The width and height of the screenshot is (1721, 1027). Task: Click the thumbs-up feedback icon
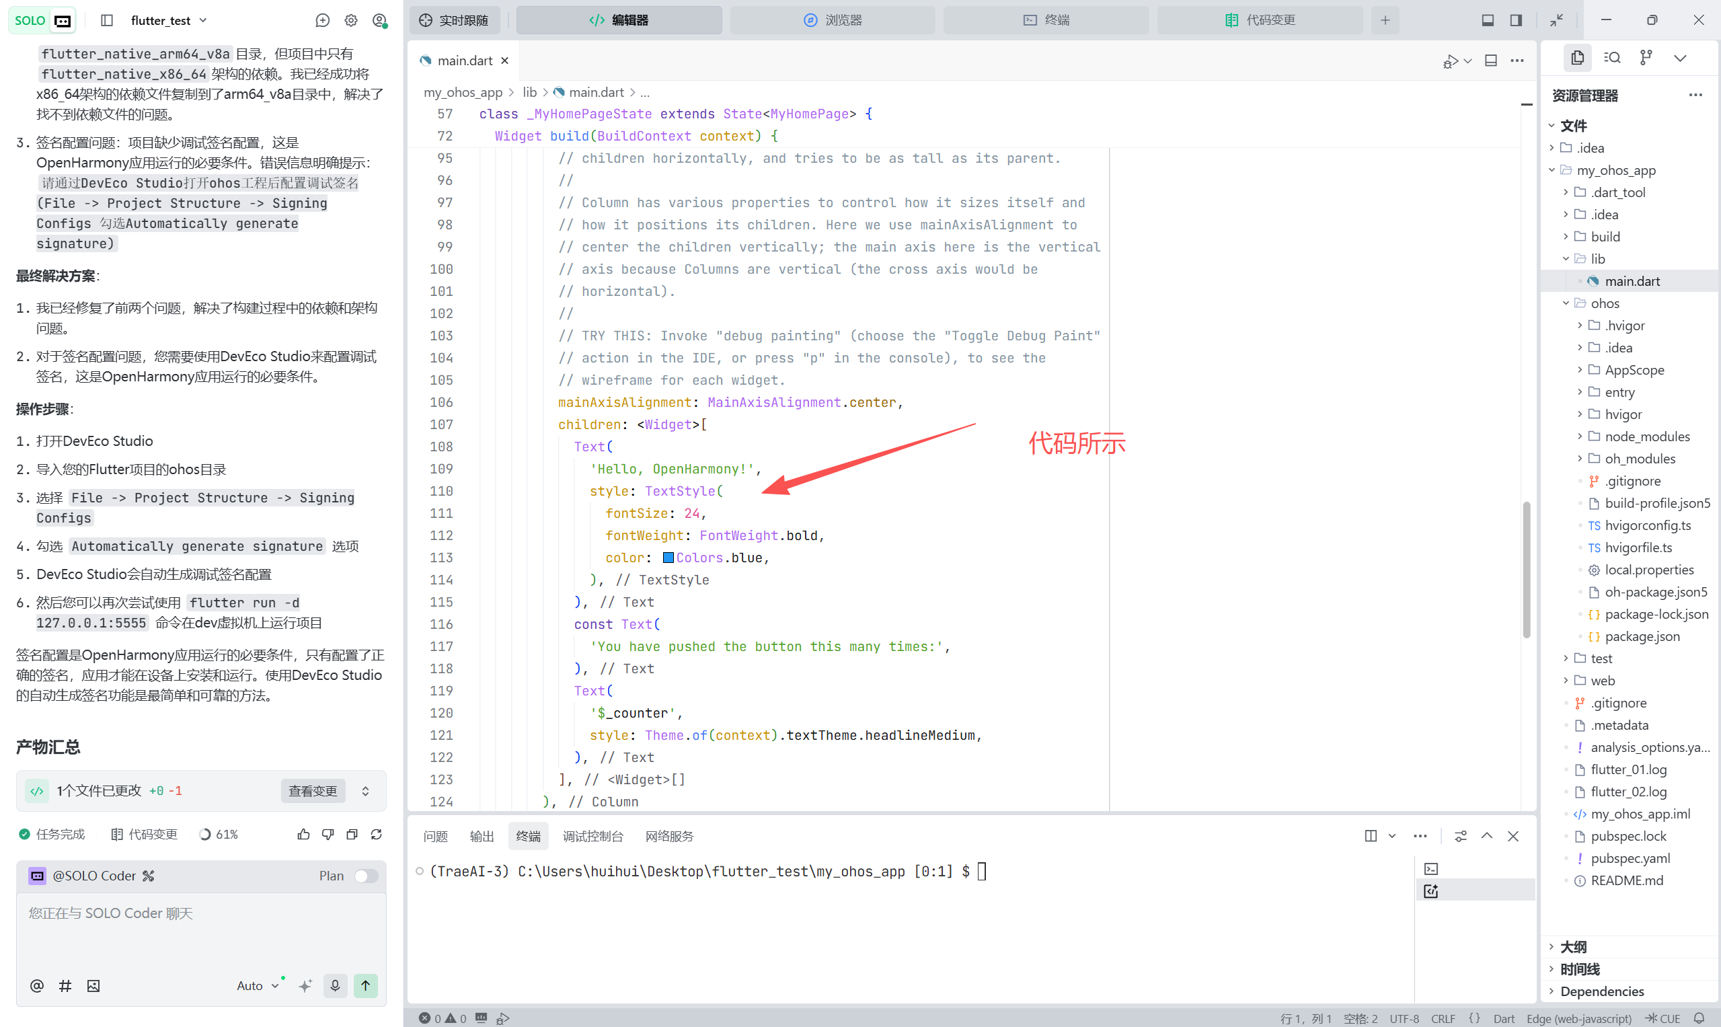tap(303, 834)
